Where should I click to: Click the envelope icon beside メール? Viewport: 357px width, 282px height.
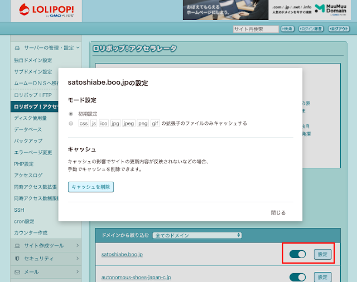(x=17, y=272)
